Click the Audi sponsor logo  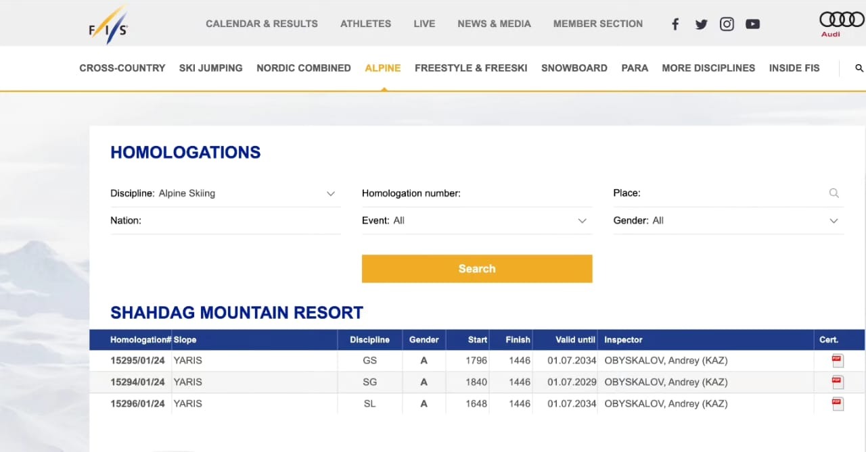(841, 23)
